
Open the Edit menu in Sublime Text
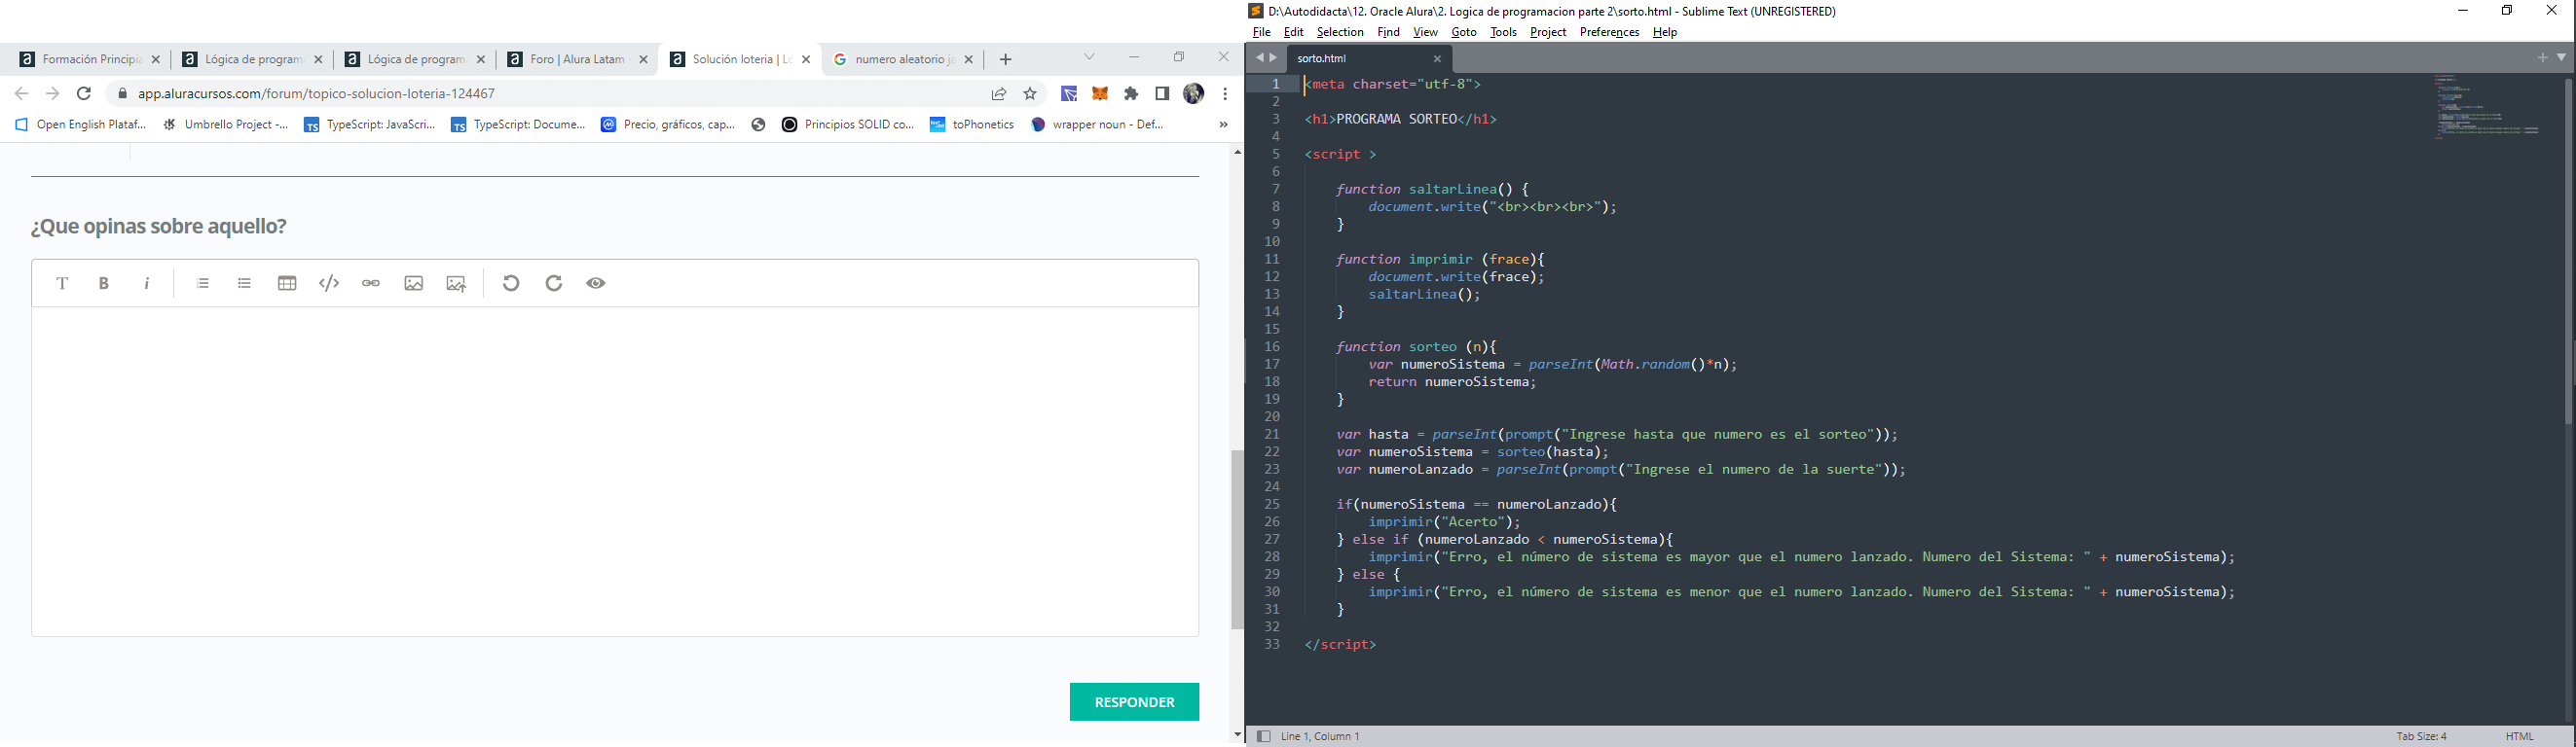[1294, 33]
